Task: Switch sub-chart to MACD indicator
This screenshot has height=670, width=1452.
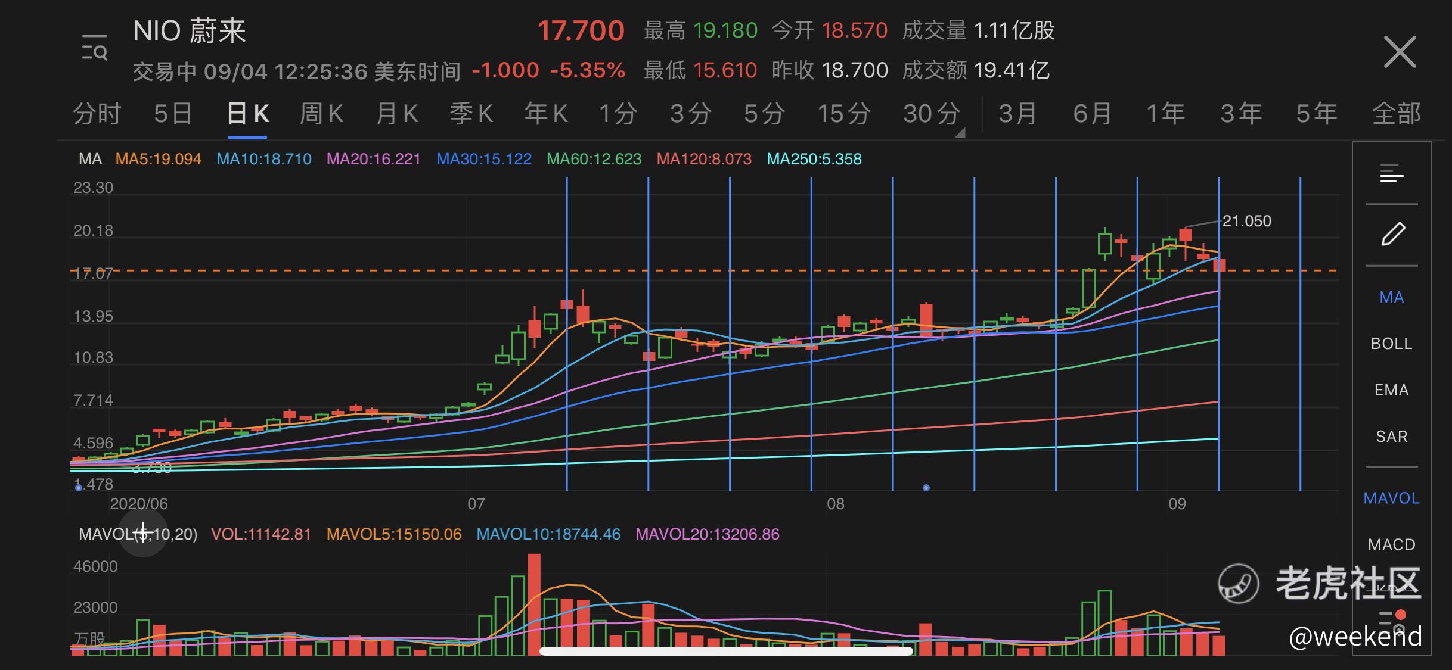Action: 1392,544
